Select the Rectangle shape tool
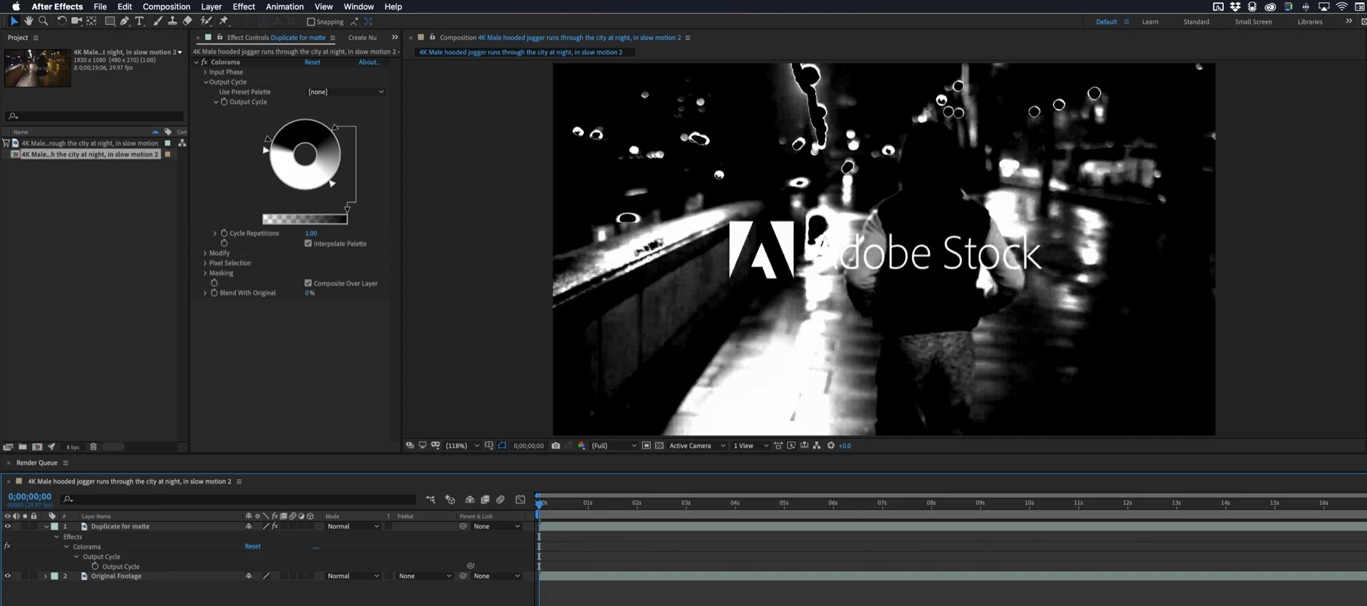This screenshot has width=1367, height=606. [x=110, y=21]
